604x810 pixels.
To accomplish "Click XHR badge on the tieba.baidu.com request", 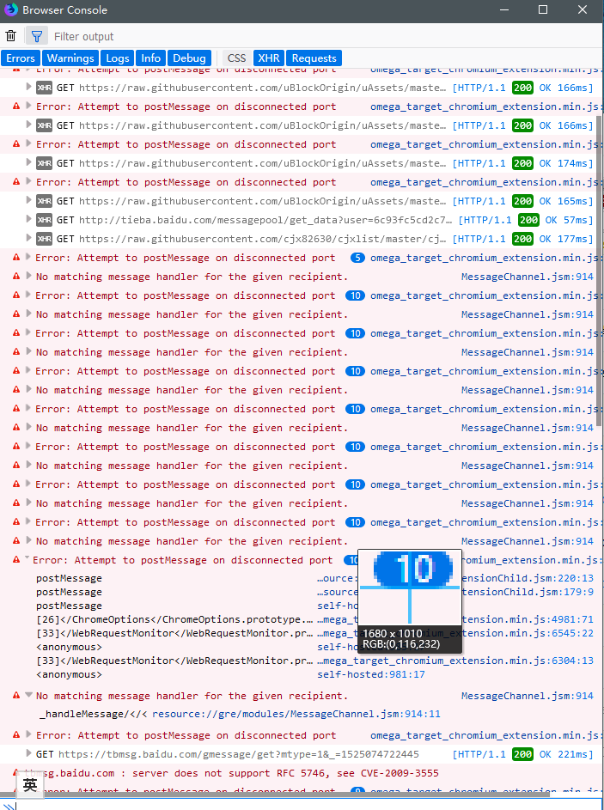I will (x=45, y=220).
